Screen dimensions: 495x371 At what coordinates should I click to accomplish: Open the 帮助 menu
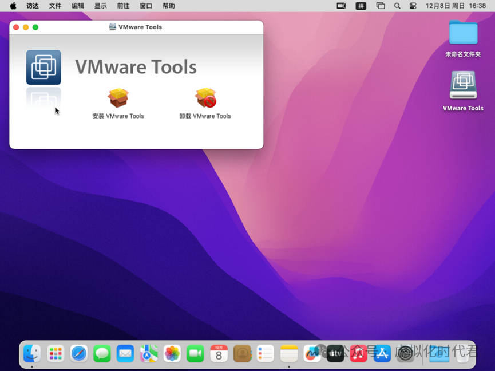coord(169,6)
